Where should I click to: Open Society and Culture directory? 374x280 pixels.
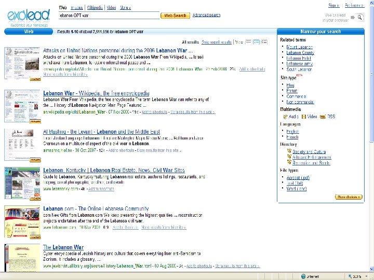tap(309, 151)
